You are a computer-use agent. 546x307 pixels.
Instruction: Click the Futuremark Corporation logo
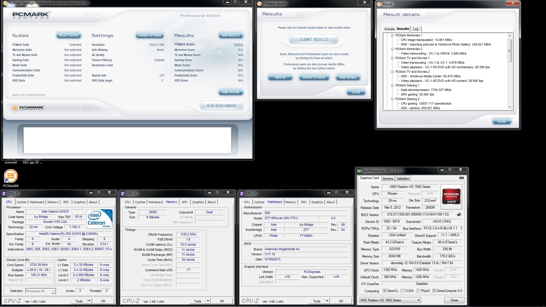click(28, 108)
